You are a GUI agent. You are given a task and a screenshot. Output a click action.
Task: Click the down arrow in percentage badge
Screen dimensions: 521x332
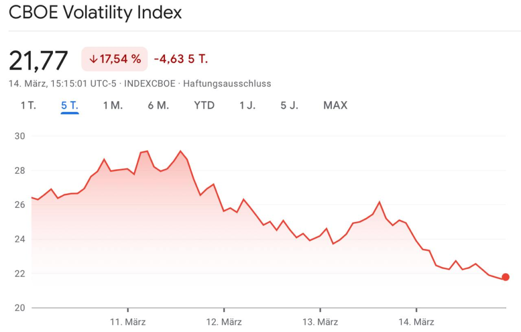coord(93,59)
